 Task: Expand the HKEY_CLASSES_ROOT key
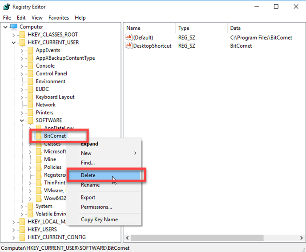(x=13, y=35)
